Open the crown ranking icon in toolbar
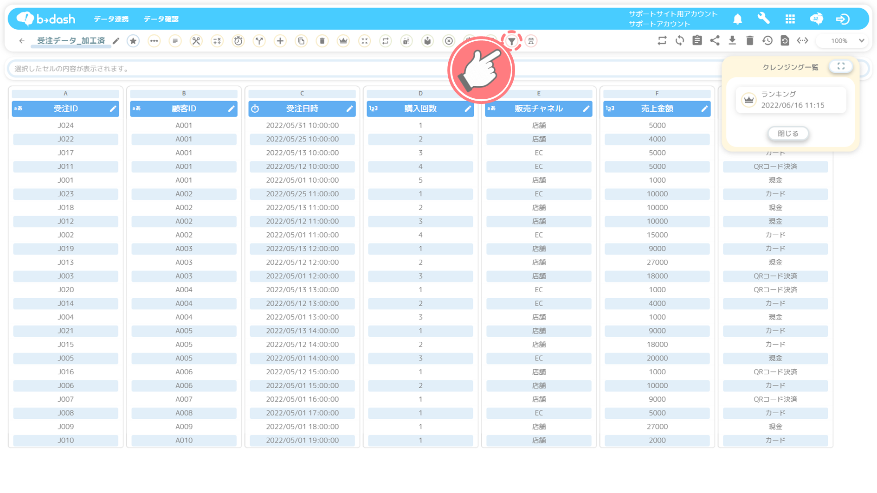This screenshot has height=493, width=877. coord(343,41)
